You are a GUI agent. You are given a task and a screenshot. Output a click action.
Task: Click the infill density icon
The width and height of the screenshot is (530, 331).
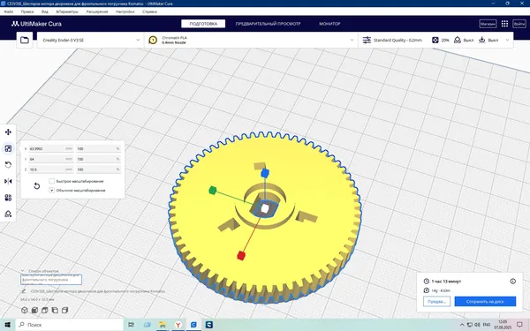[x=435, y=41]
